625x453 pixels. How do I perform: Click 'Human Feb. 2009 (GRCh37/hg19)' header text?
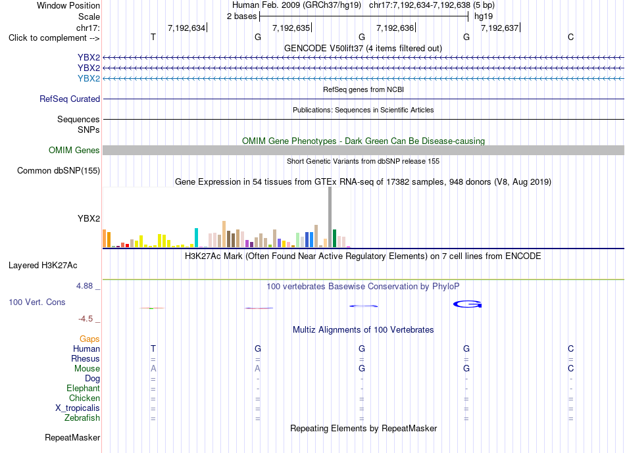tap(297, 5)
